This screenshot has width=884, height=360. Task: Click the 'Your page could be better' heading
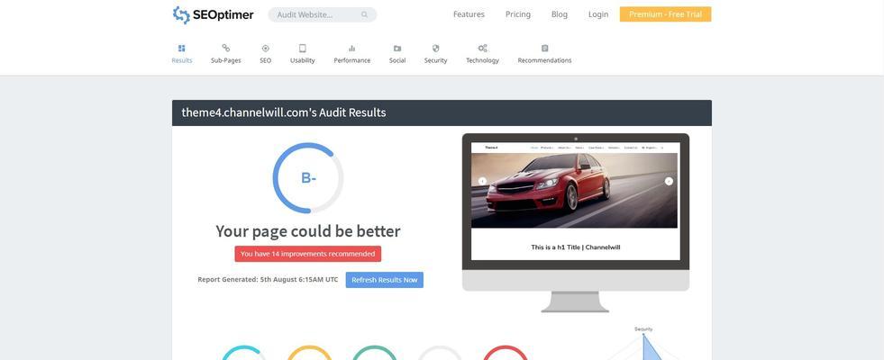click(308, 231)
